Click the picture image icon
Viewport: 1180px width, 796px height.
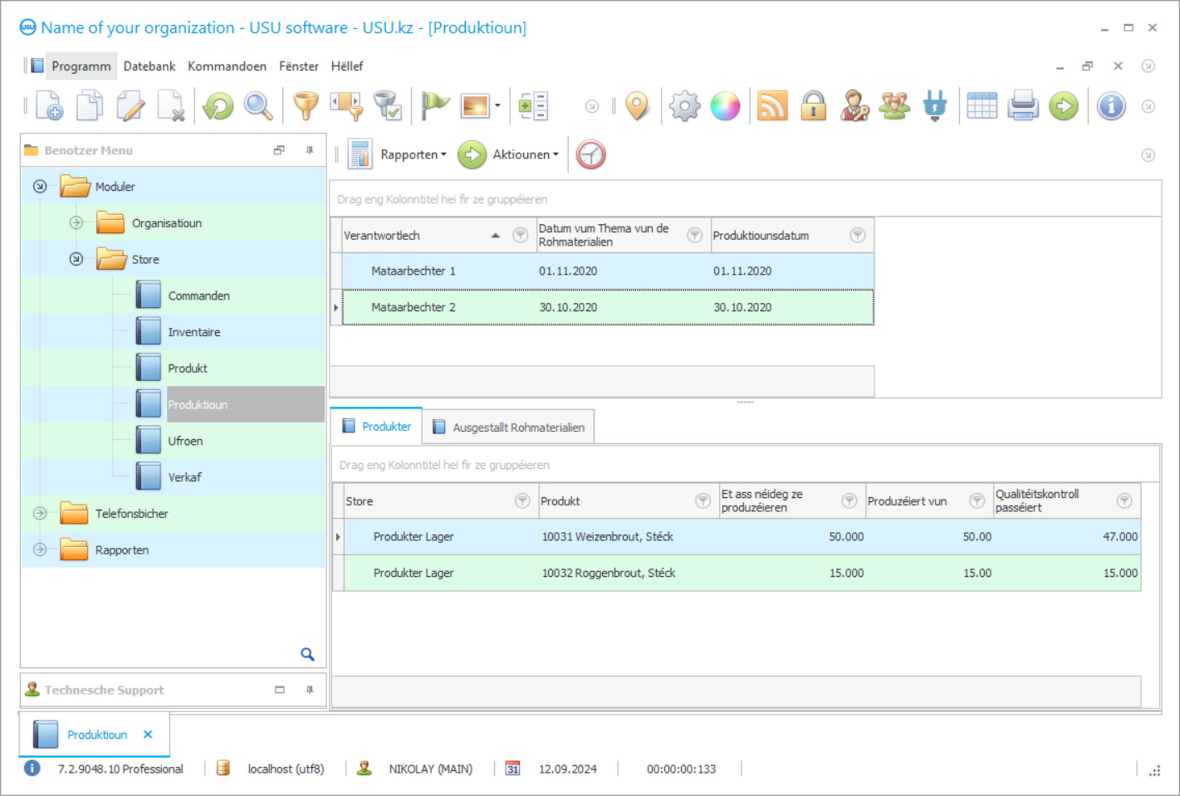475,106
